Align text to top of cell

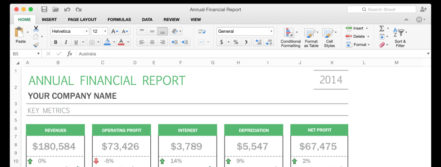tap(142, 31)
